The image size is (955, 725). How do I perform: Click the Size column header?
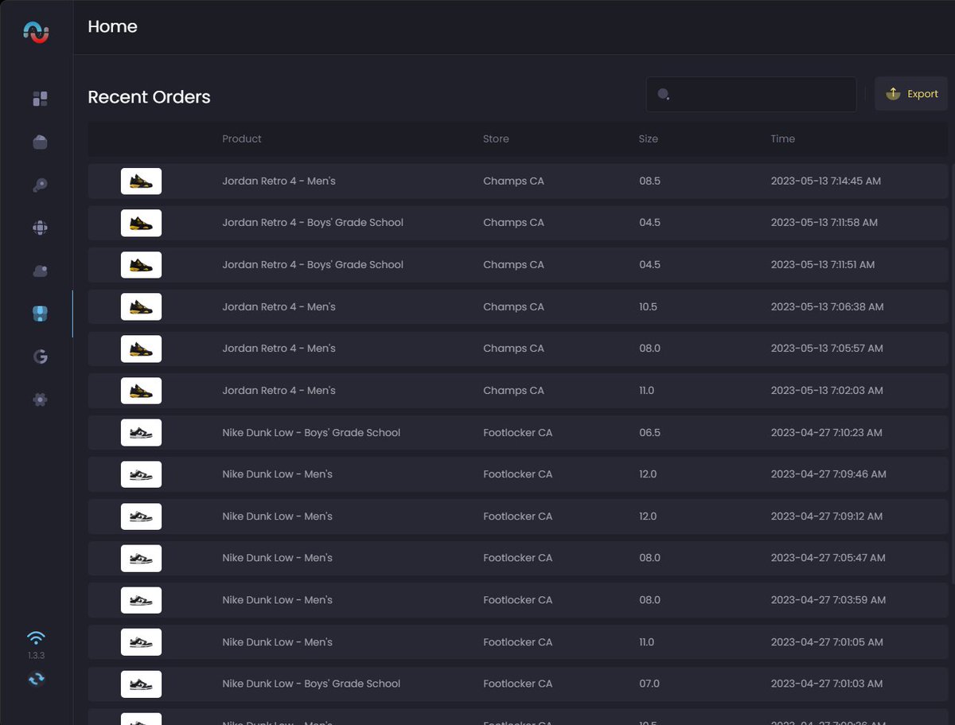tap(649, 138)
